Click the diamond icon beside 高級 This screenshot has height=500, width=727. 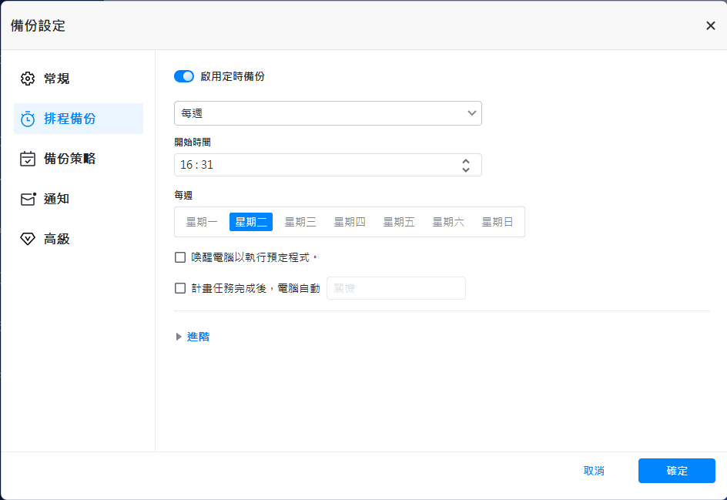pyautogui.click(x=28, y=239)
